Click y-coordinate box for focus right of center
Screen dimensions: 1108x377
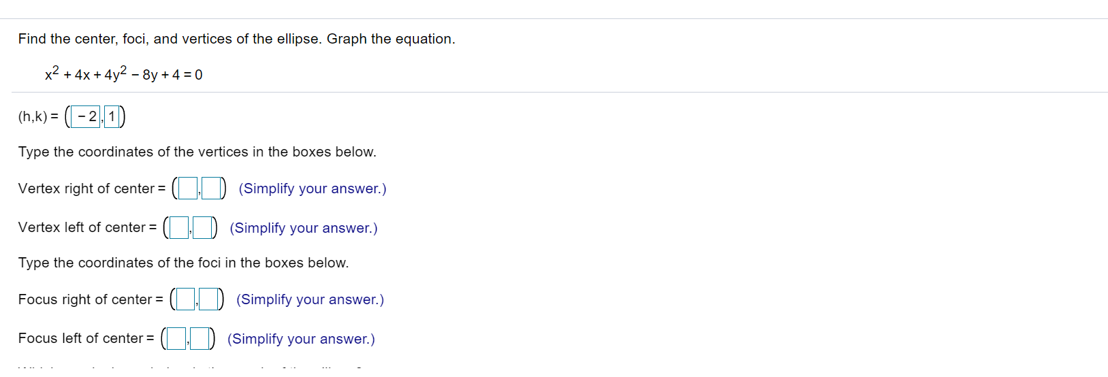209,299
